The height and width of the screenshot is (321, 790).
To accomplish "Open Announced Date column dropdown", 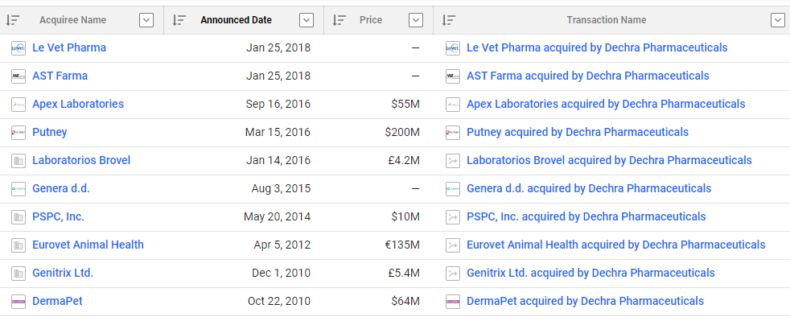I will point(307,20).
